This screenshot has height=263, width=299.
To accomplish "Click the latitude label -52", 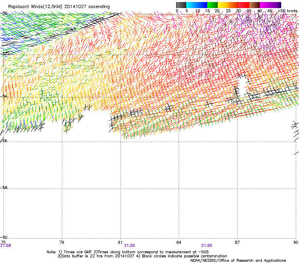I will [4, 53].
